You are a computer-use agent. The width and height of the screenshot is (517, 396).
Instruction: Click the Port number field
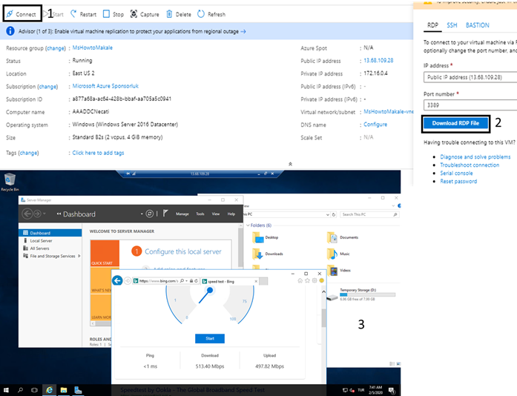coord(470,105)
